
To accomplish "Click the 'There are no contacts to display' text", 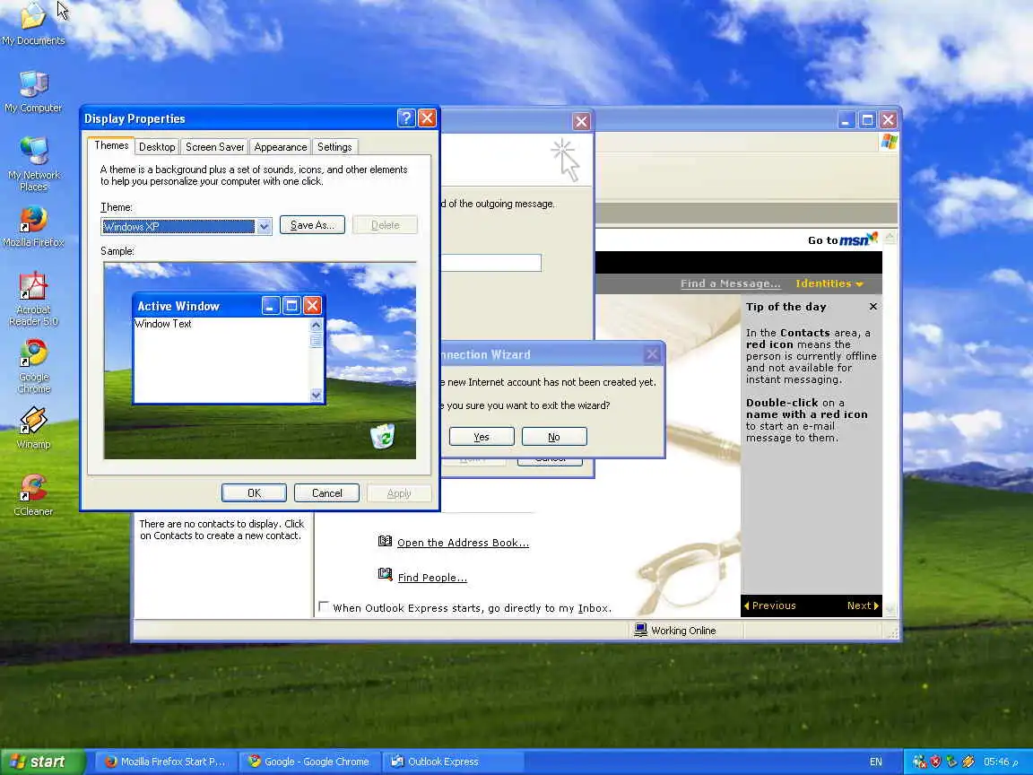I will [221, 529].
